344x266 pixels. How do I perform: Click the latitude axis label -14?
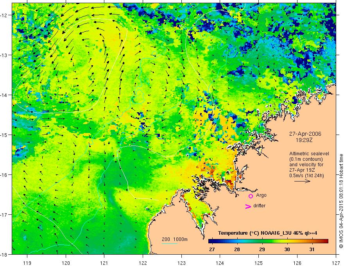point(4,95)
